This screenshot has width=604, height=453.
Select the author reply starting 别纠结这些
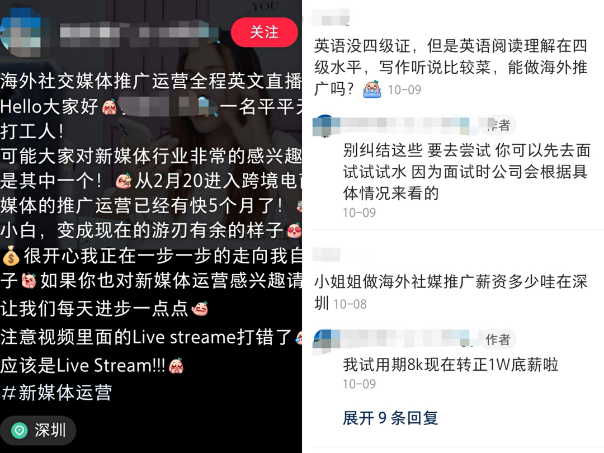pos(466,172)
